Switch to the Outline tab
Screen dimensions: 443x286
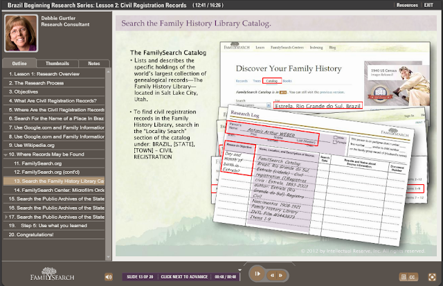click(x=19, y=63)
